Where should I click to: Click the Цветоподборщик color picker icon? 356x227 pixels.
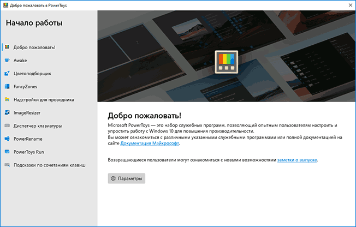tap(7, 73)
